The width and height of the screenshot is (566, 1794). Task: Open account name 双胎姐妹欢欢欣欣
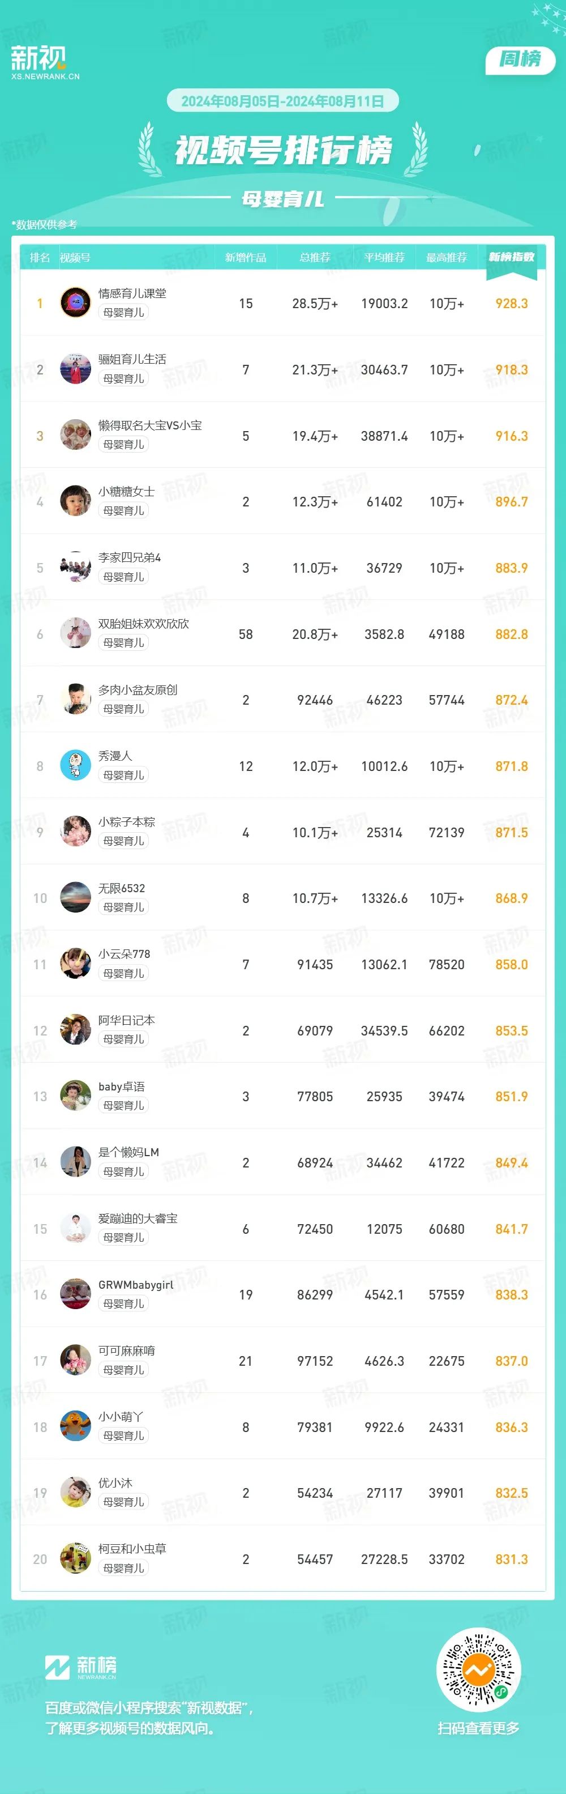pyautogui.click(x=143, y=623)
